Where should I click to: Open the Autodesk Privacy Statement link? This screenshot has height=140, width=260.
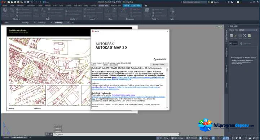tap(104, 87)
